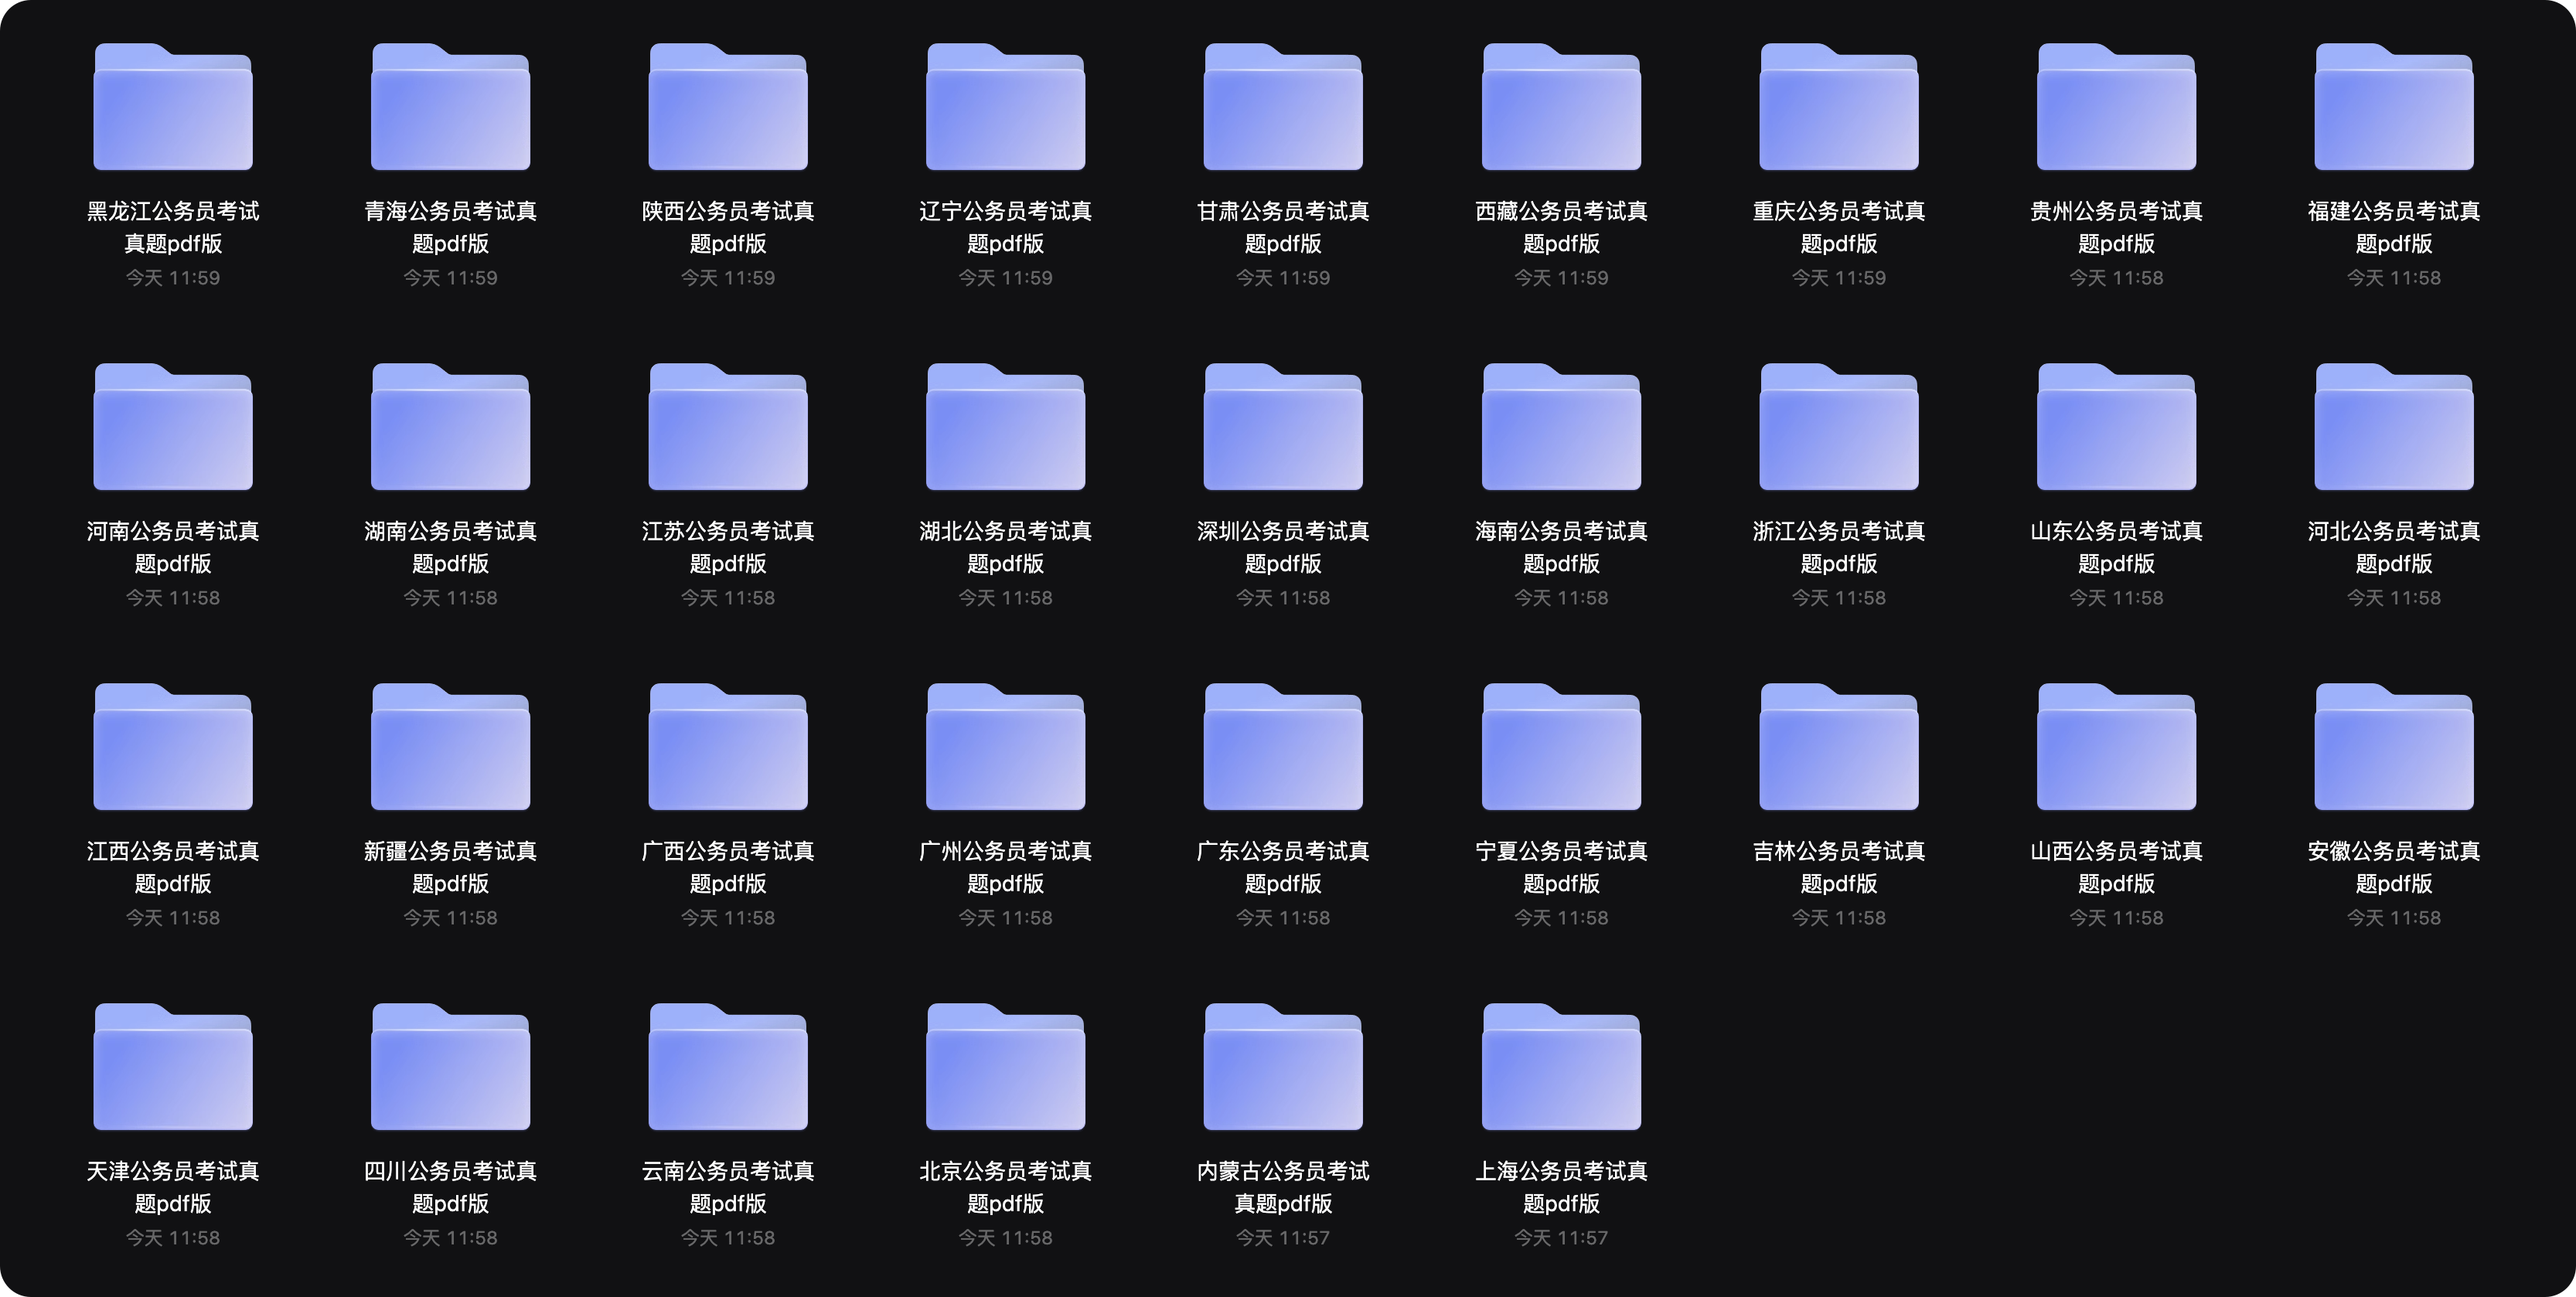The height and width of the screenshot is (1297, 2576).
Task: Select the 山西公务员考试真题pdf版 folder icon
Action: point(2116,747)
